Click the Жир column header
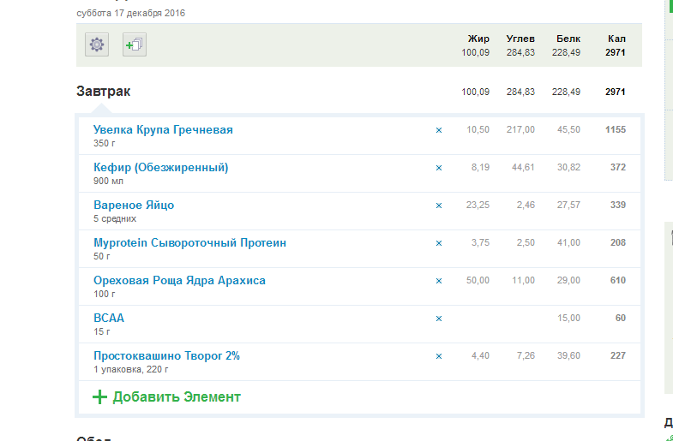The height and width of the screenshot is (441, 673). coord(478,39)
